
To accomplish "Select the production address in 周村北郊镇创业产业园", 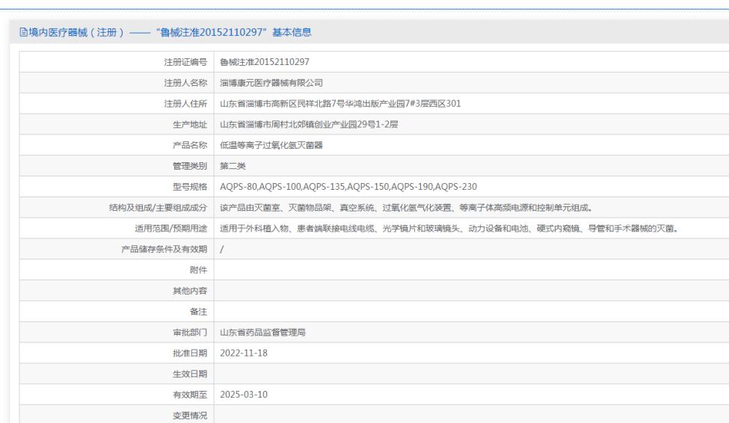I will [310, 124].
